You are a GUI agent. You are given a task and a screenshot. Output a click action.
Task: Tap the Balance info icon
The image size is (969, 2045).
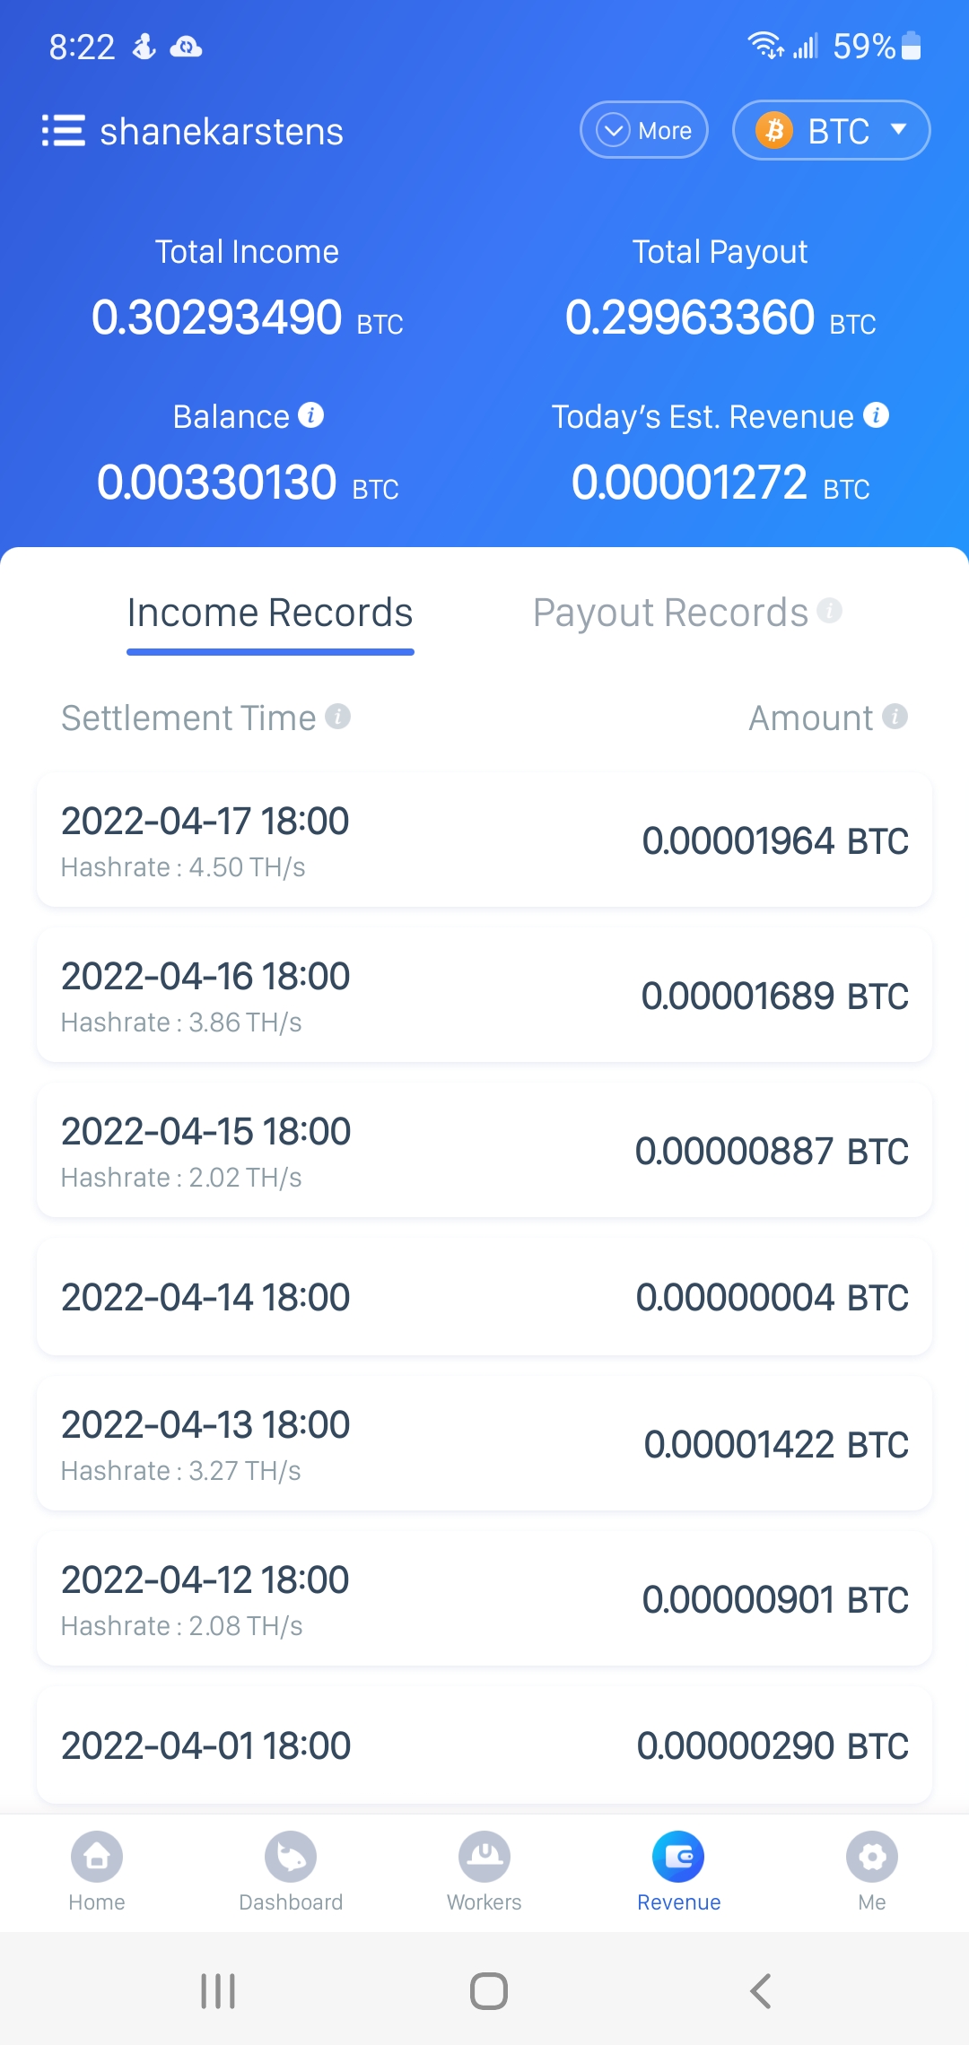point(311,415)
